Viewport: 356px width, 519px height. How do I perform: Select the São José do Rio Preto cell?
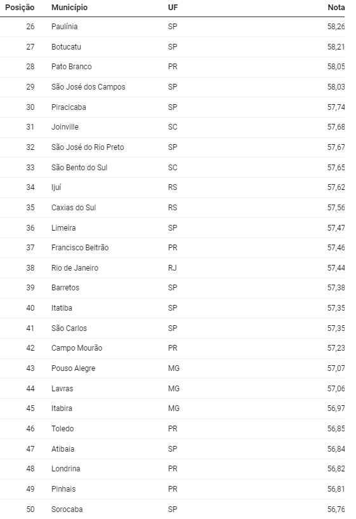click(x=88, y=147)
